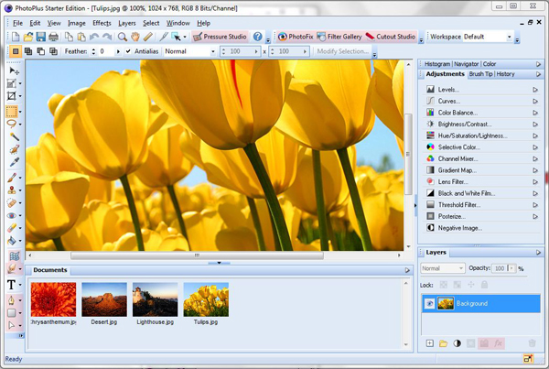Image resolution: width=549 pixels, height=369 pixels.
Task: Click the horizontal scrollbar under the canvas
Action: tap(196, 255)
